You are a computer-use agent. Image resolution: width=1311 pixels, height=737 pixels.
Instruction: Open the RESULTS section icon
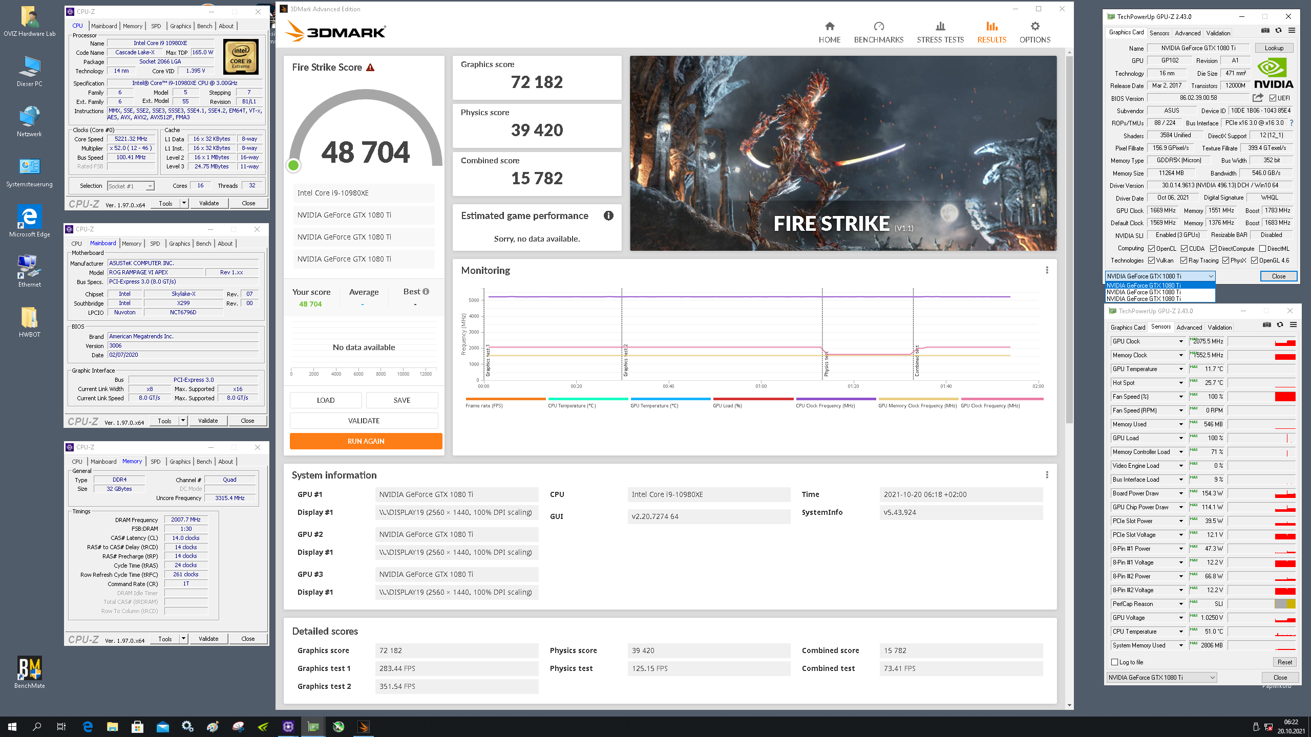(x=992, y=26)
